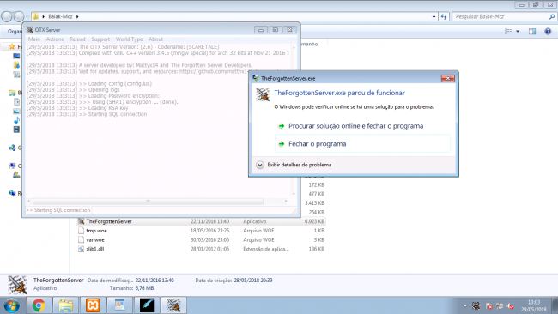Image resolution: width=558 pixels, height=314 pixels.
Task: Click the error dialog's application icon
Action: tap(263, 94)
